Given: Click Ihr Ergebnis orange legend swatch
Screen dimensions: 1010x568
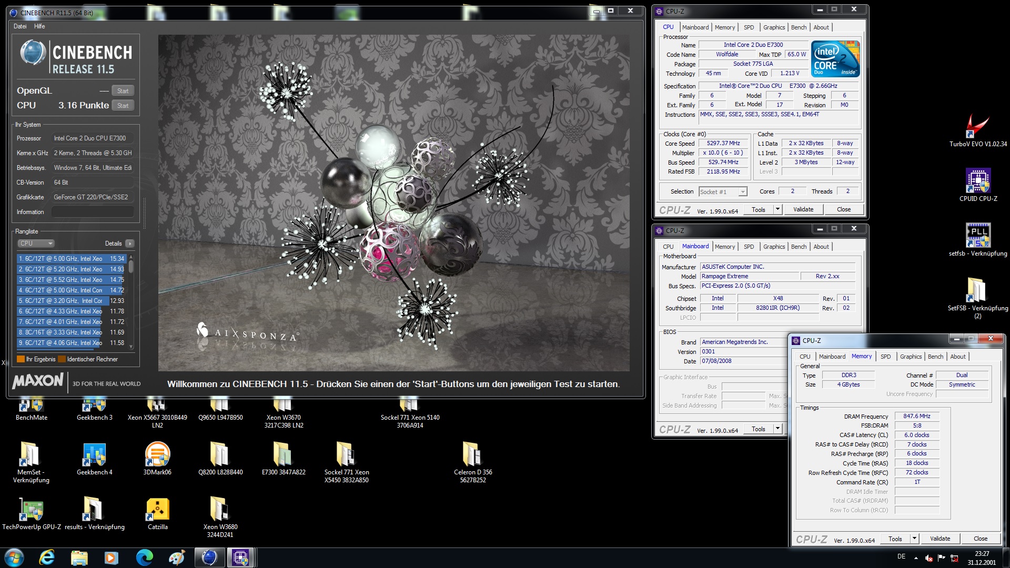Looking at the screenshot, I should (21, 359).
